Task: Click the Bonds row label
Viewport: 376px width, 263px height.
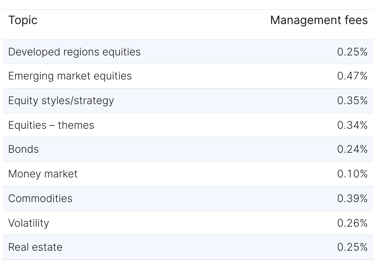Action: coord(23,149)
